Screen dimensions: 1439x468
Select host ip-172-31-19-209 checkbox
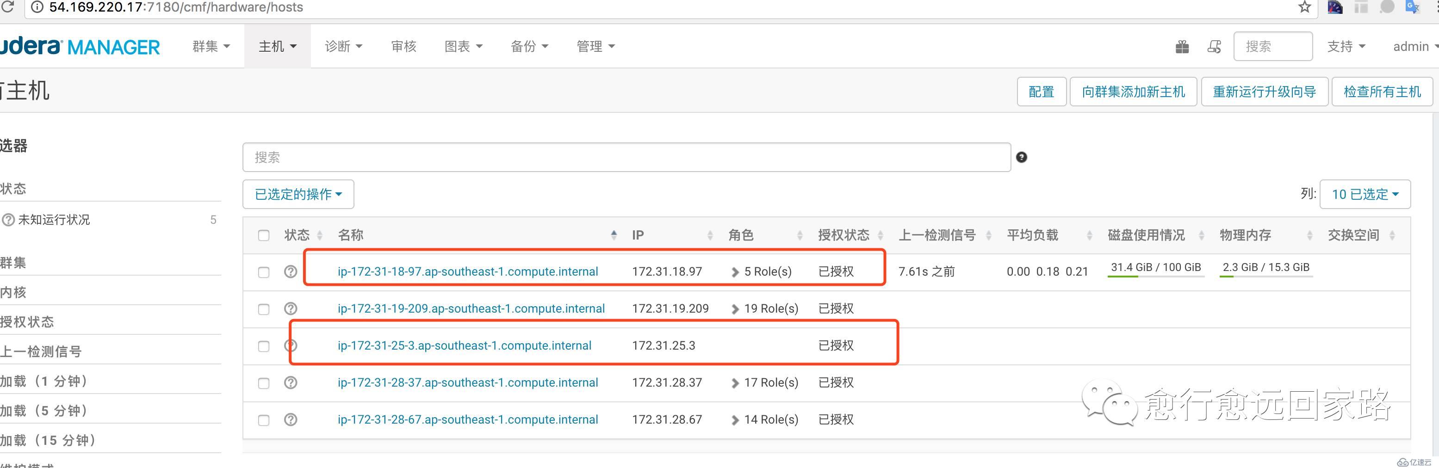click(264, 309)
